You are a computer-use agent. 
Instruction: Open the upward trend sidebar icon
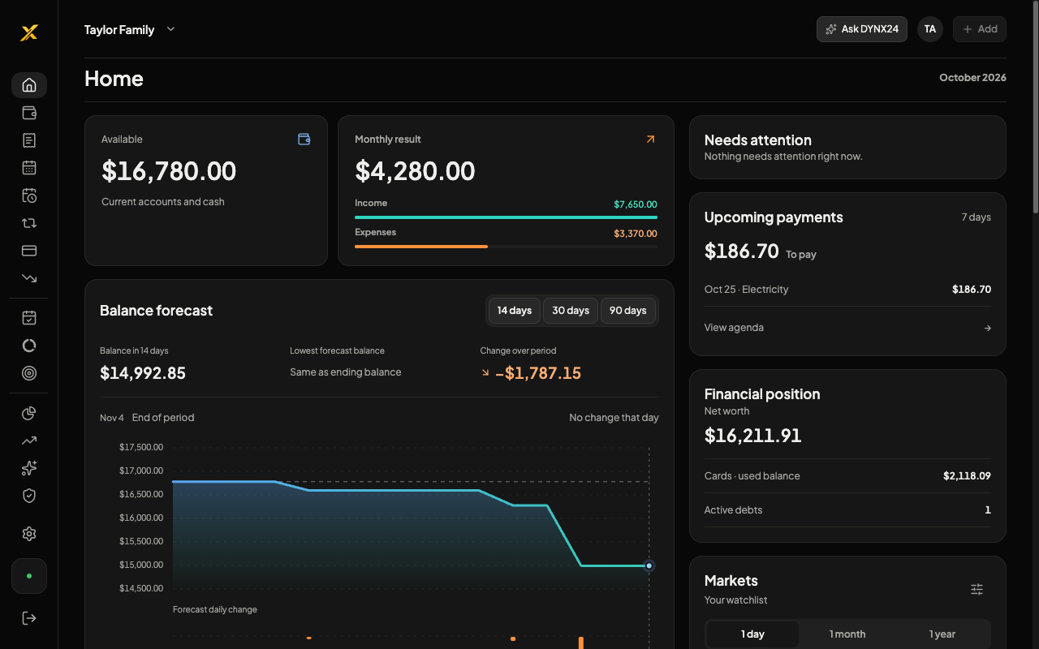point(29,441)
